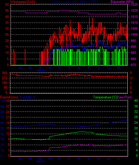Select the 27 value on the rainfall axis
139x165 pixels.
coord(8,106)
